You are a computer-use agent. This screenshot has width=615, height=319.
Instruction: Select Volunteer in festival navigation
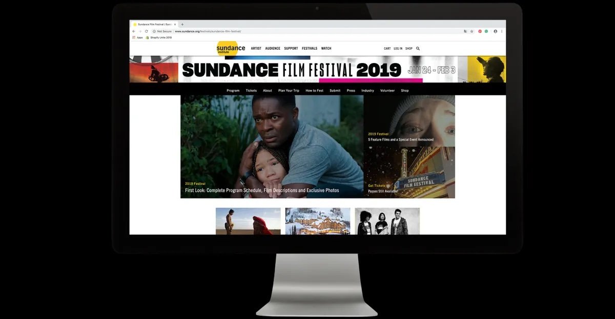(x=387, y=91)
